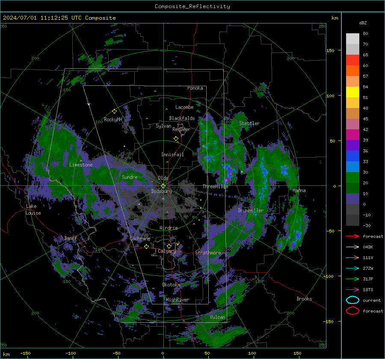This screenshot has width=385, height=359.
Task: Pick the bright green 20-30 dBZ swatch
Action: click(x=352, y=178)
